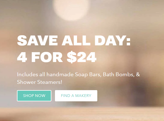Click the large digit 4 in headline
The image size is (164, 121).
(x=22, y=57)
